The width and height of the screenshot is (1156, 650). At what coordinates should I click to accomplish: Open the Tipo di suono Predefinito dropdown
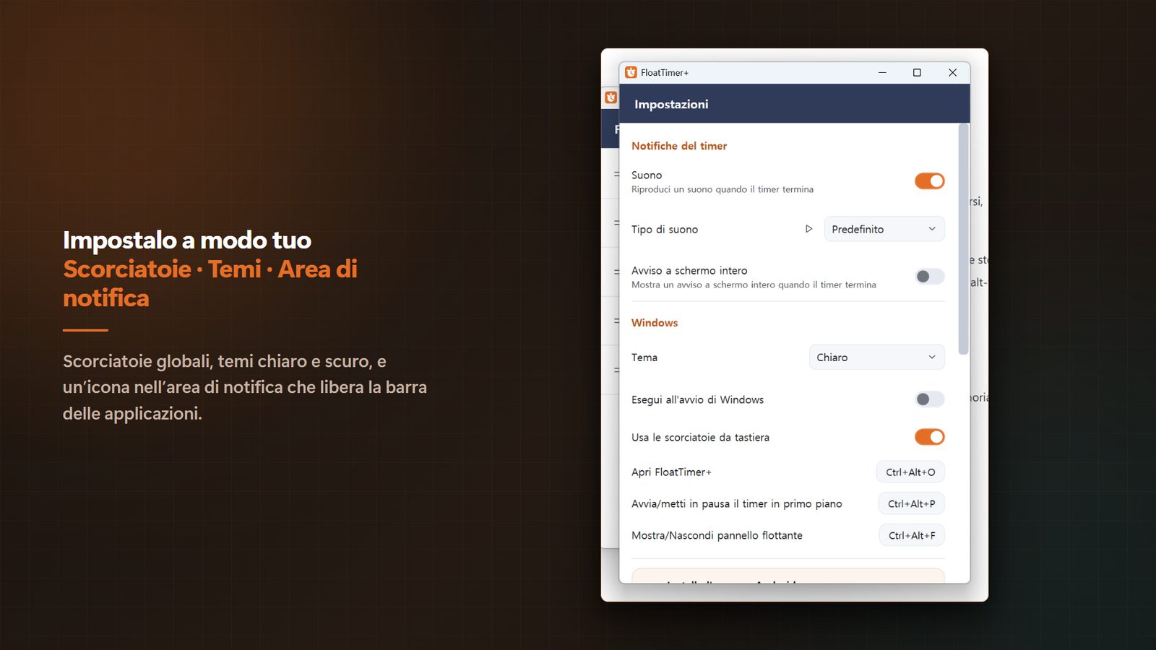click(x=884, y=229)
